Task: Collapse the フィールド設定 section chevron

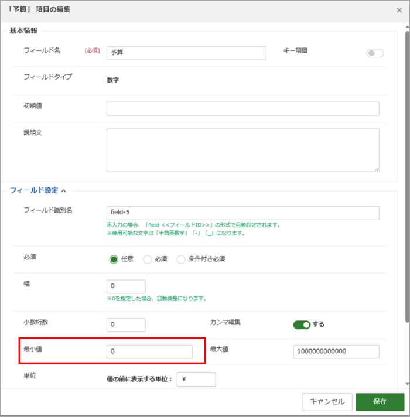Action: coord(63,191)
